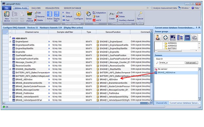Viewport: 204px width, 127px height.
Task: Open the Special wand menu
Action: pos(140,16)
